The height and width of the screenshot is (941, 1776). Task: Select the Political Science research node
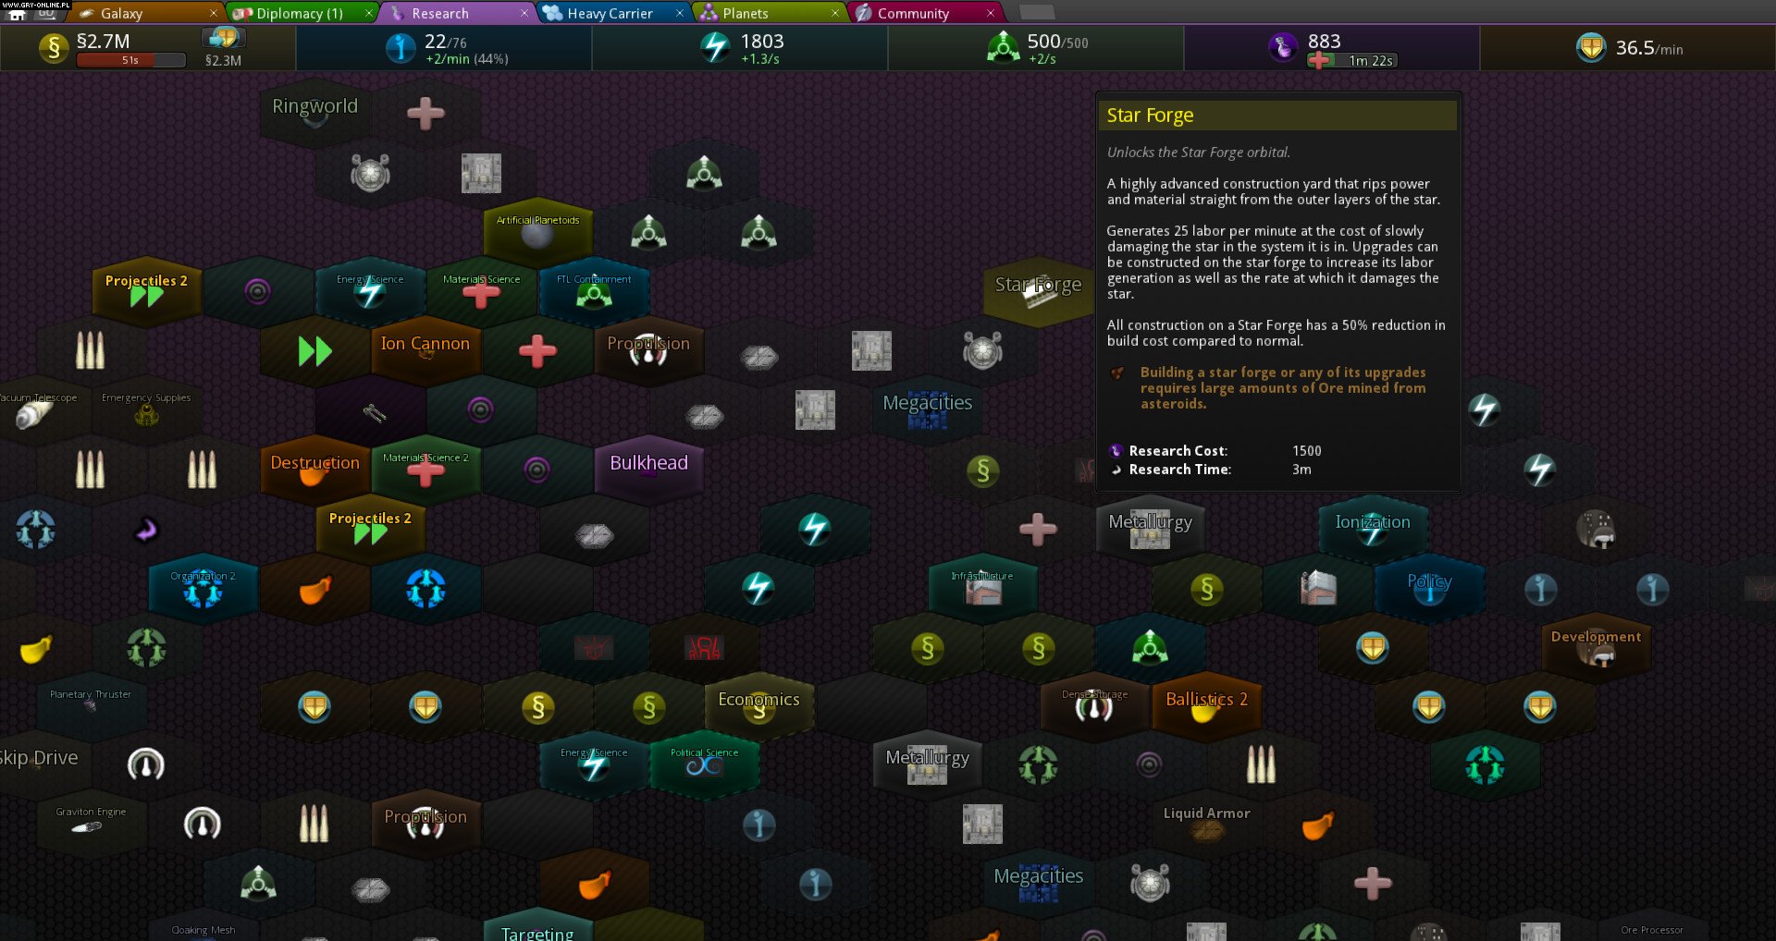(704, 764)
